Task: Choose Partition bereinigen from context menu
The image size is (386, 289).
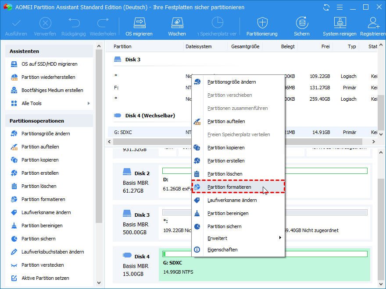Action: point(238,213)
